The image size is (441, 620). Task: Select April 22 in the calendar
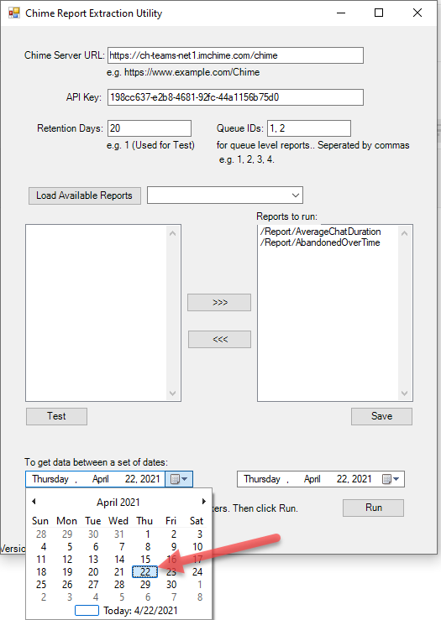point(144,572)
